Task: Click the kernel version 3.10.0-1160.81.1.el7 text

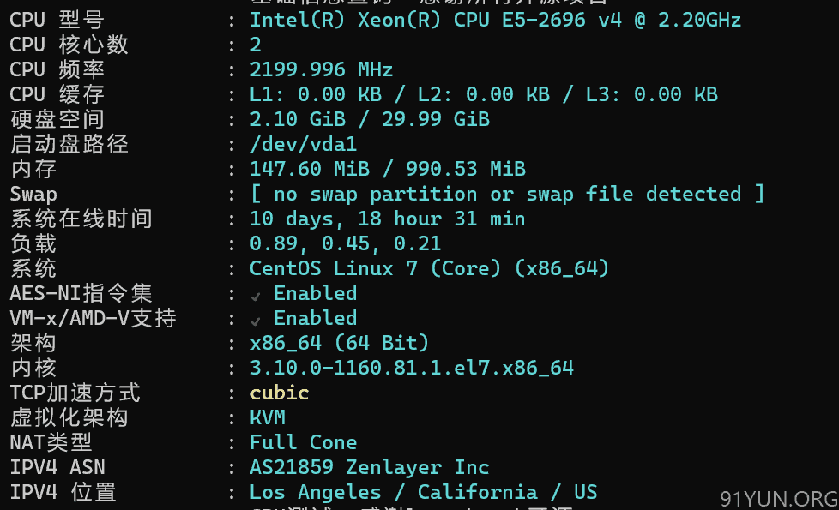Action: pos(411,368)
